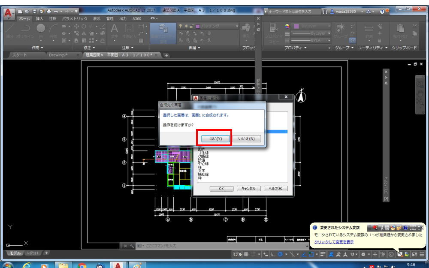Open the ホーム ribbon tab
The height and width of the screenshot is (268, 429).
click(24, 18)
